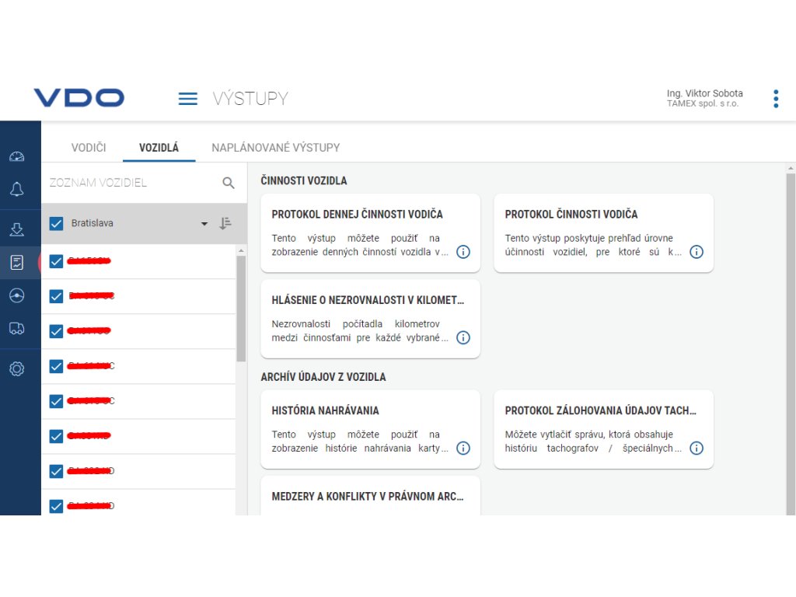Viewport: 796px width, 597px height.
Task: Open notifications bell in sidebar
Action: 17,190
